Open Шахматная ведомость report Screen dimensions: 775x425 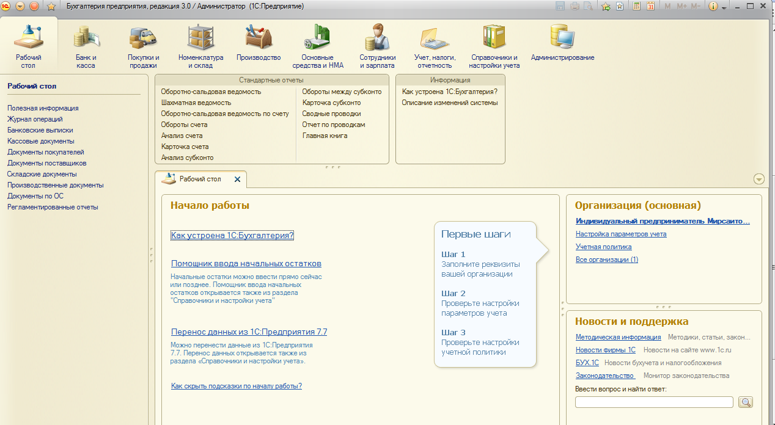(x=196, y=103)
